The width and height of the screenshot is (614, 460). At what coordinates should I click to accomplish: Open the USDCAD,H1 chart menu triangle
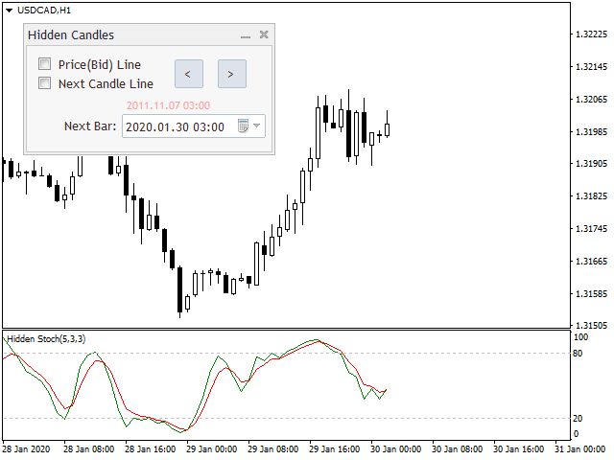9,11
